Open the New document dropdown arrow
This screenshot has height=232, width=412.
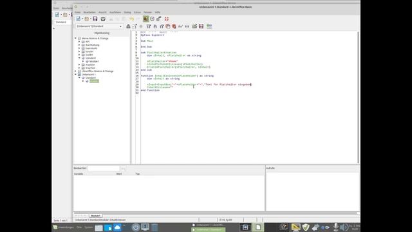[82, 19]
